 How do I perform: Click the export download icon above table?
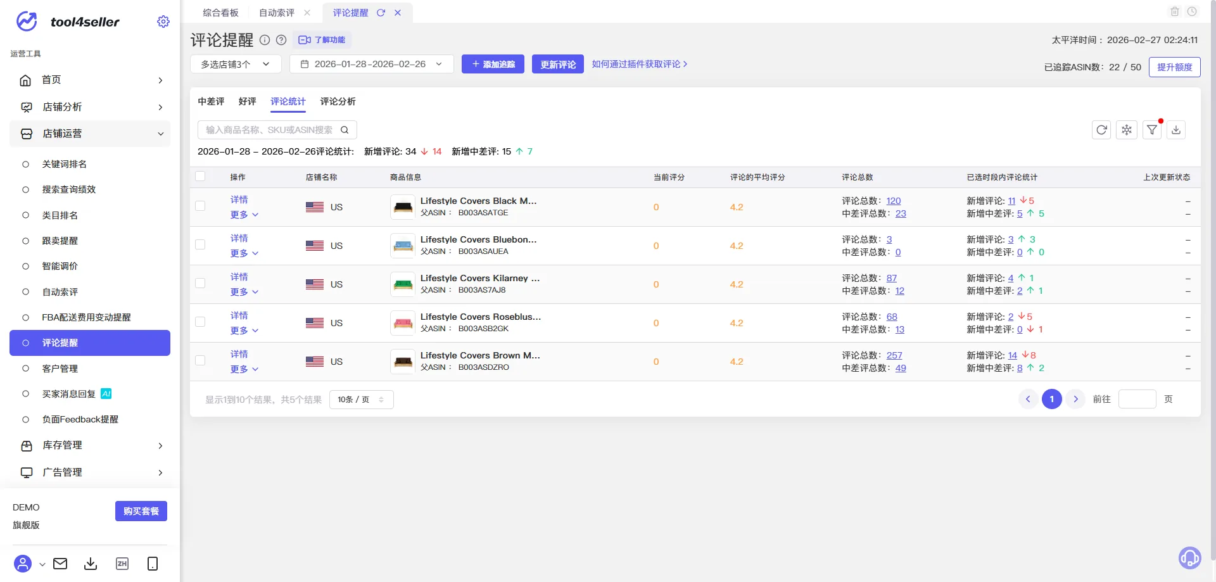[1176, 130]
